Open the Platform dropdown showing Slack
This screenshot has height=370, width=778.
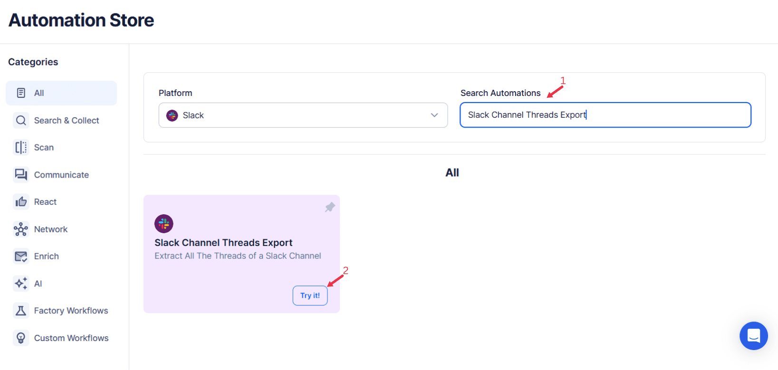[303, 115]
